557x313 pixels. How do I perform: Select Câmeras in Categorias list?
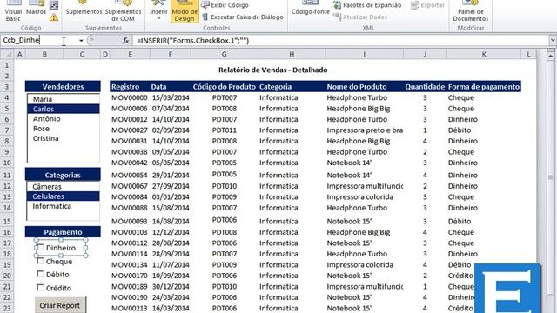(64, 186)
